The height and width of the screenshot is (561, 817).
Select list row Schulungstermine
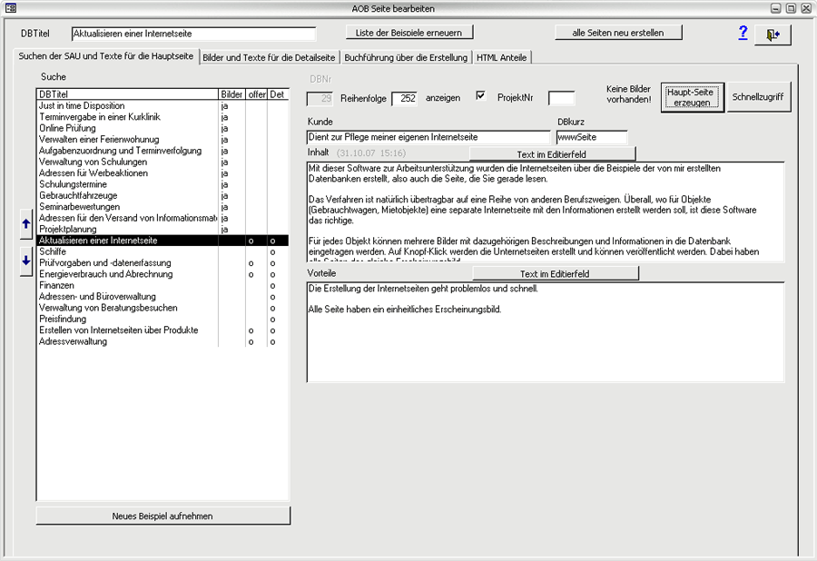162,184
